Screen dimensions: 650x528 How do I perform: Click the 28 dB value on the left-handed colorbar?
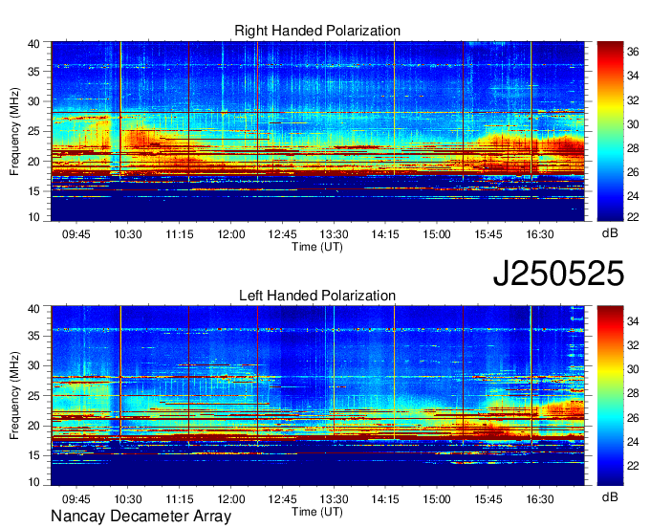(633, 393)
